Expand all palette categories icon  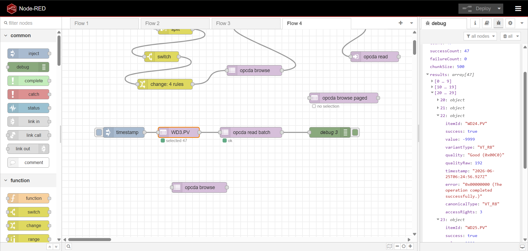56,247
